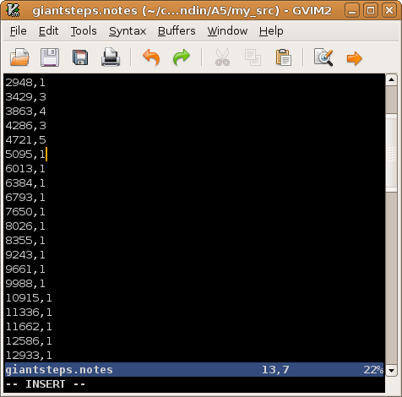This screenshot has height=397, width=402.
Task: Save current file with floppy icon
Action: tap(50, 57)
